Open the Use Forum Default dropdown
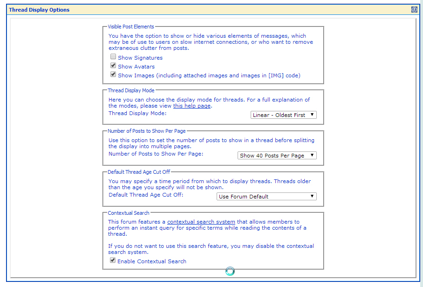 (266, 197)
